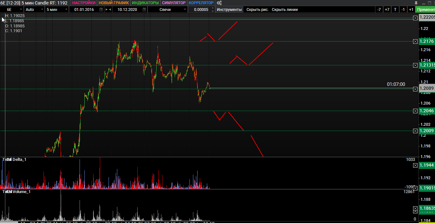Open the start date calendar picker

coord(101,10)
